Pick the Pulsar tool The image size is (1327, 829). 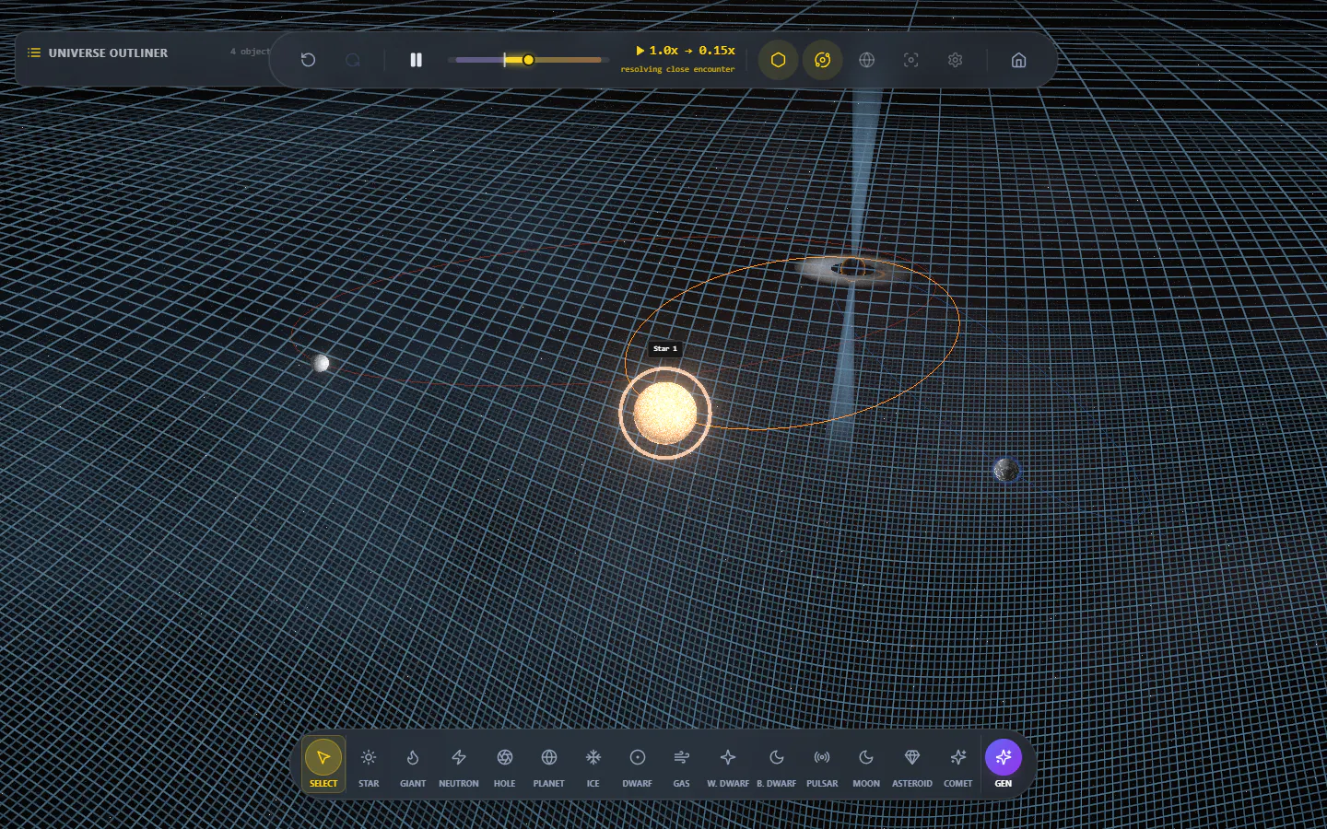coord(822,765)
